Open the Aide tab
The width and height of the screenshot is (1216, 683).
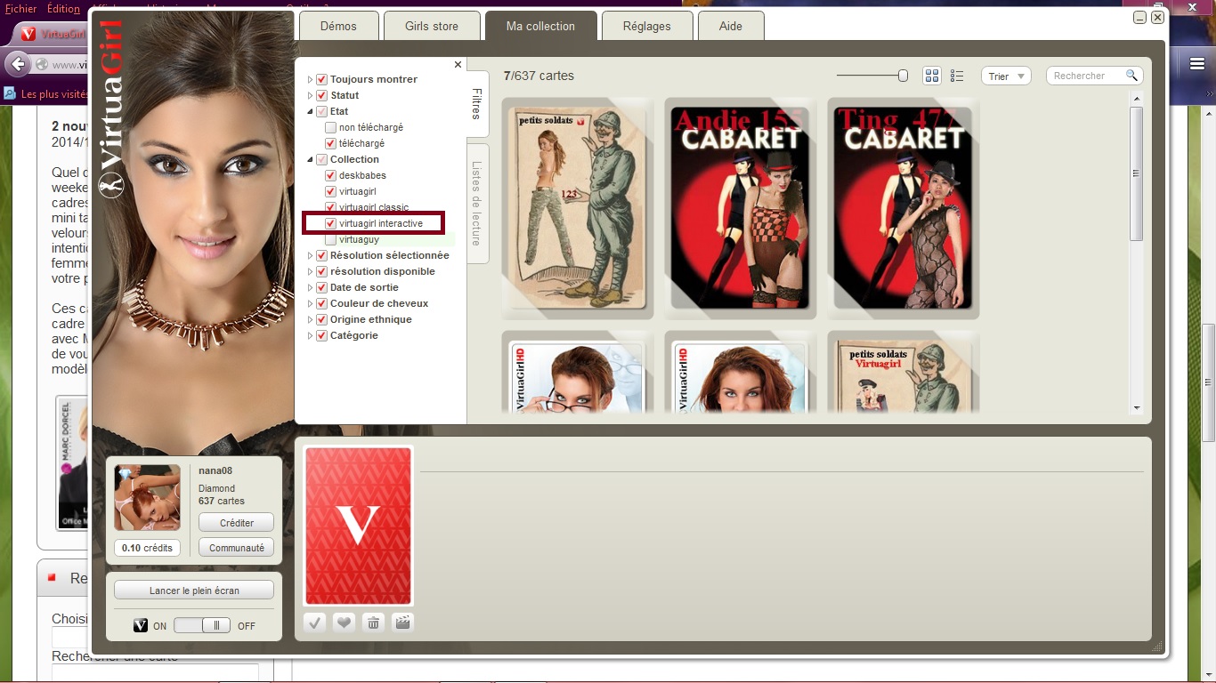(731, 26)
